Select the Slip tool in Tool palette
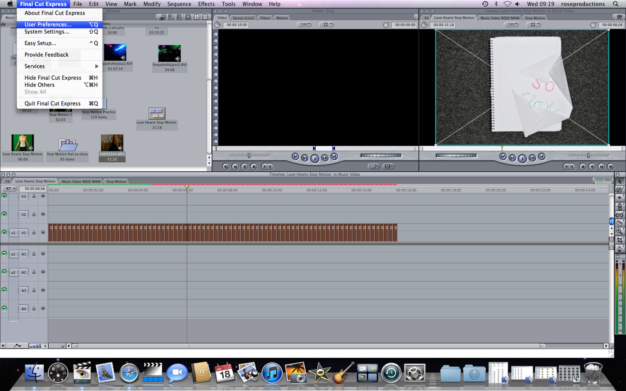 pos(620,215)
